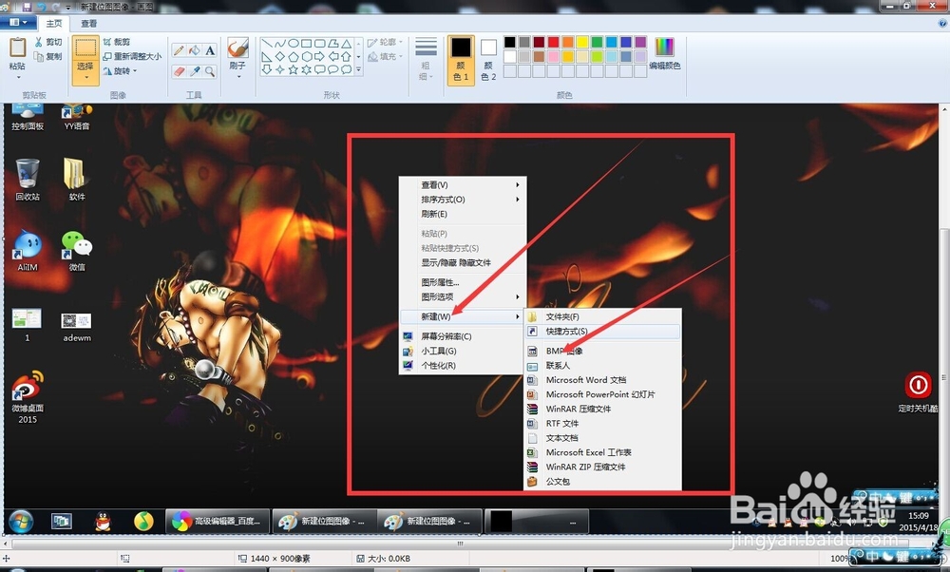Pick the Six-point star shape
This screenshot has height=572, width=950.
click(x=307, y=69)
